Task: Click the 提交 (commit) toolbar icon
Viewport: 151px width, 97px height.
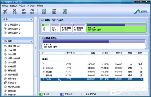Action: 5,11
